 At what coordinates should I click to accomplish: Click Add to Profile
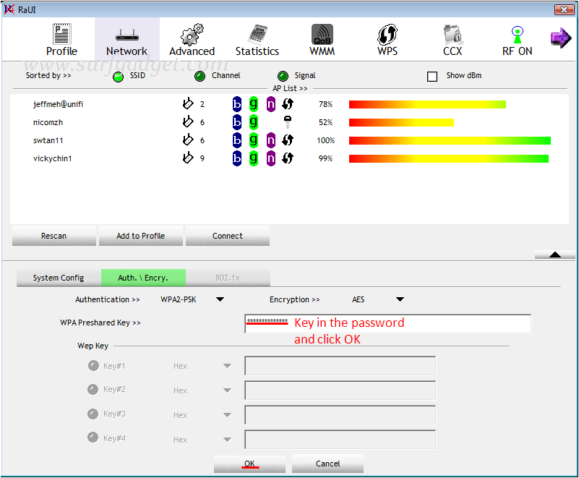click(x=140, y=236)
